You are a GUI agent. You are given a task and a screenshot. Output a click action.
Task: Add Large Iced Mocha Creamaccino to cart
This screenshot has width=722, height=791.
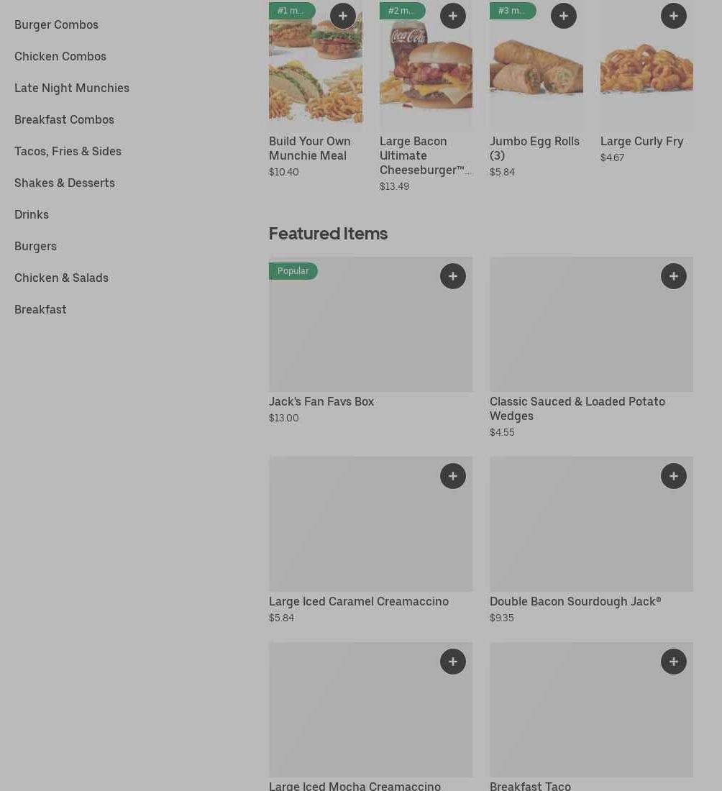coord(452,662)
